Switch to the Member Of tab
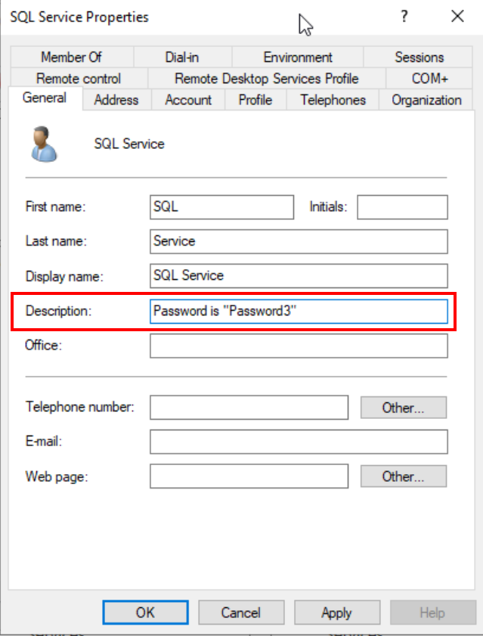The width and height of the screenshot is (483, 636). click(x=71, y=57)
